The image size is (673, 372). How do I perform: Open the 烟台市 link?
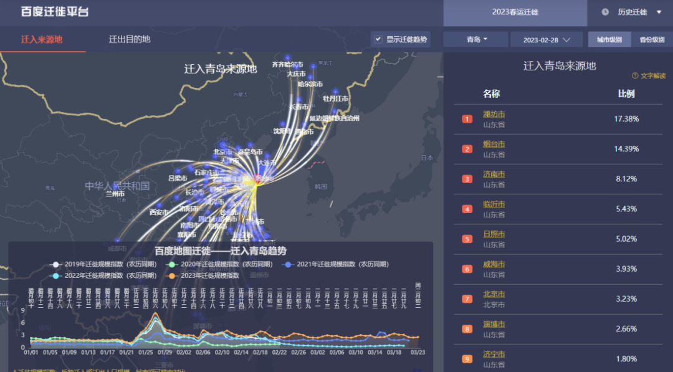(494, 144)
